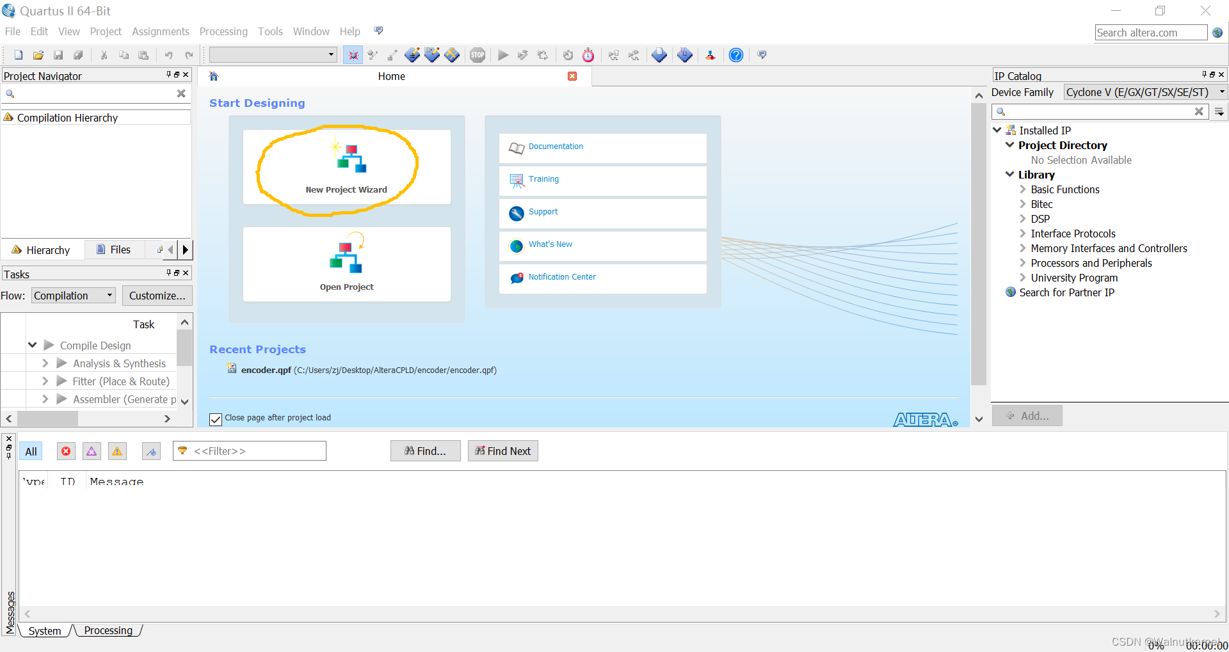The width and height of the screenshot is (1229, 652).
Task: Toggle the critical warning purple triangle filter
Action: click(x=92, y=451)
